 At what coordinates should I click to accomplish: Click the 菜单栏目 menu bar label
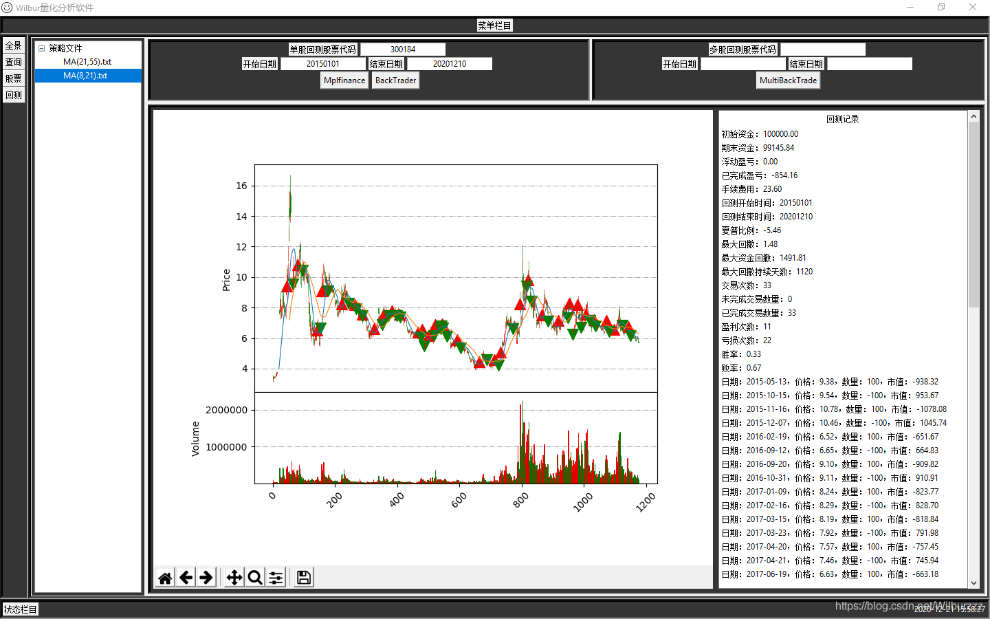click(x=495, y=25)
